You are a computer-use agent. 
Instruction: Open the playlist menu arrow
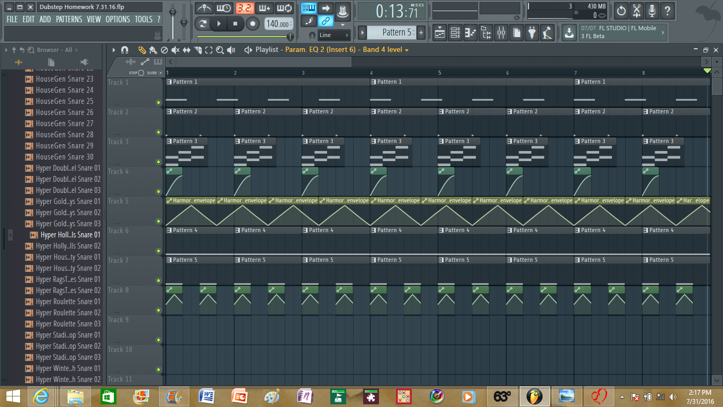114,50
